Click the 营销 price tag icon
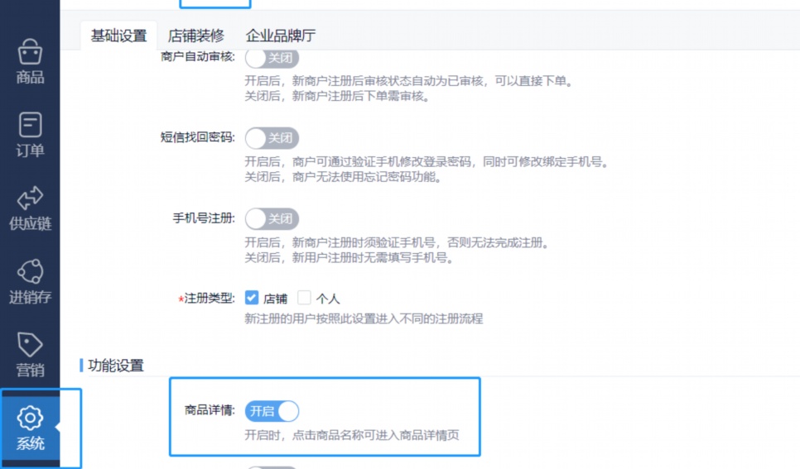 coord(30,344)
